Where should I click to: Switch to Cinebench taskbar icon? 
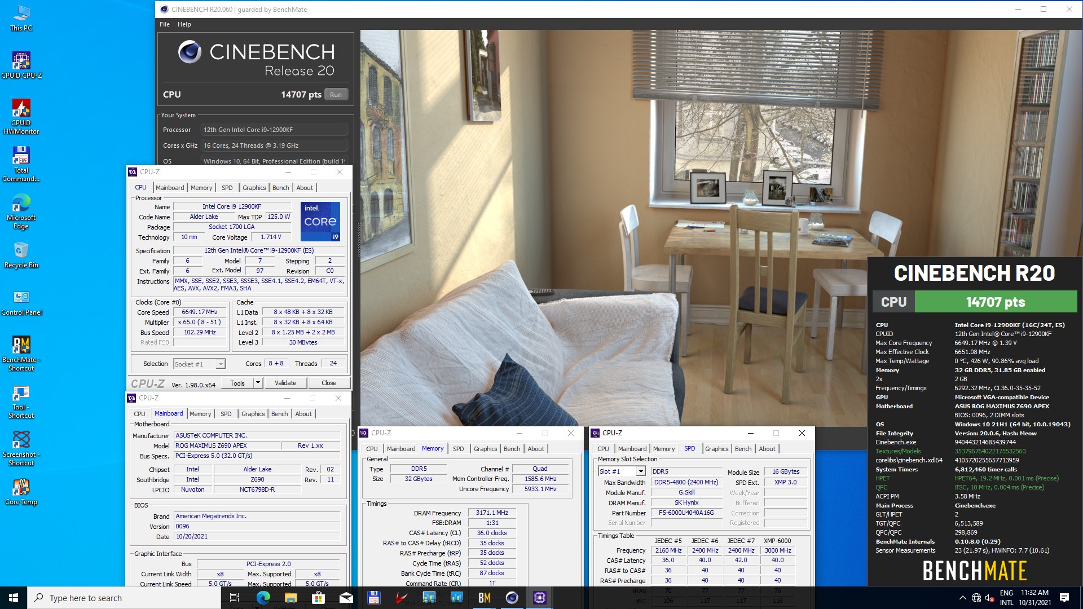(512, 598)
